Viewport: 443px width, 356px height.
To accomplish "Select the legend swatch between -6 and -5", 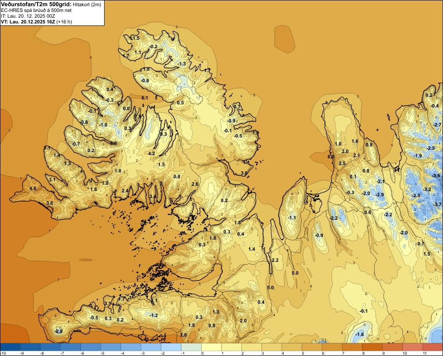I will pos(91,347).
